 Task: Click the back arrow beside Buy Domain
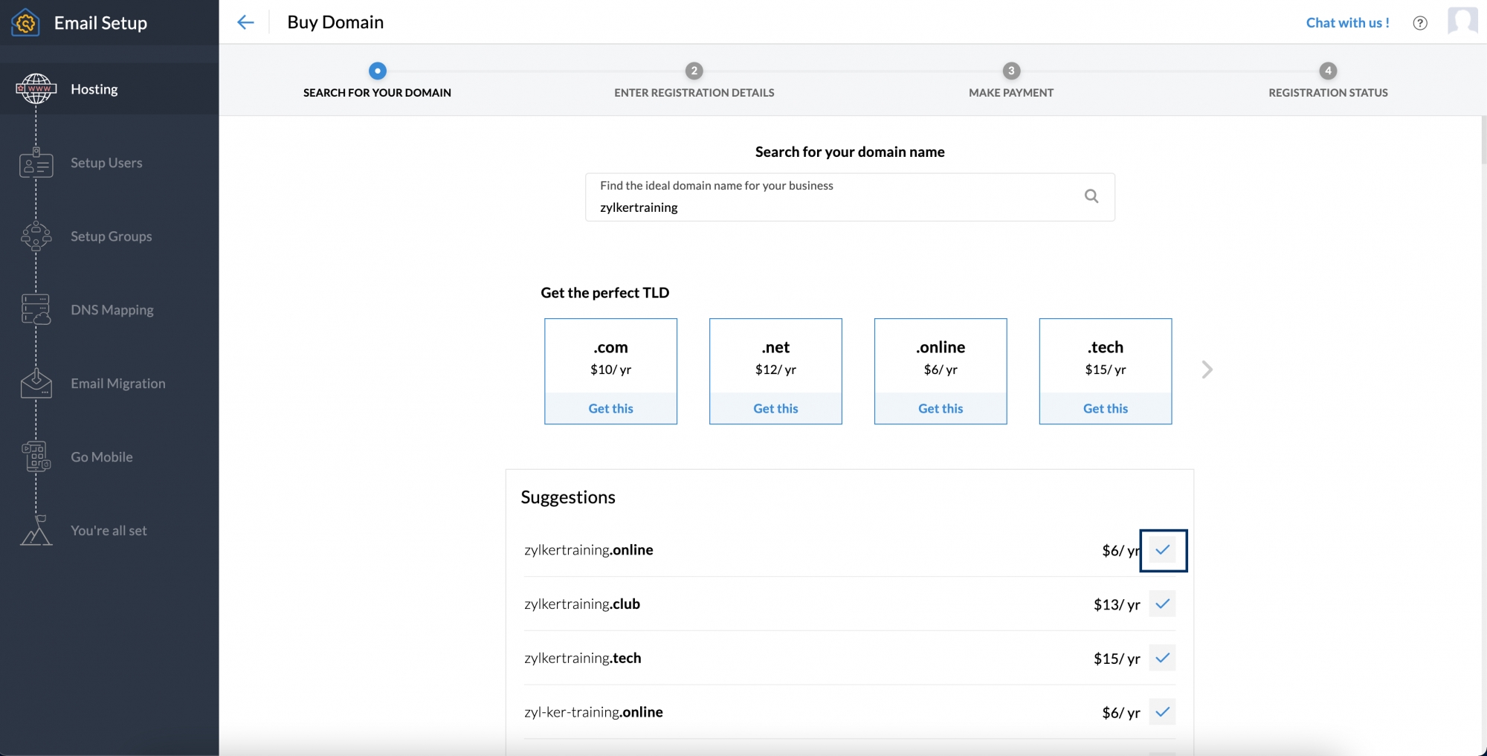[x=245, y=22]
